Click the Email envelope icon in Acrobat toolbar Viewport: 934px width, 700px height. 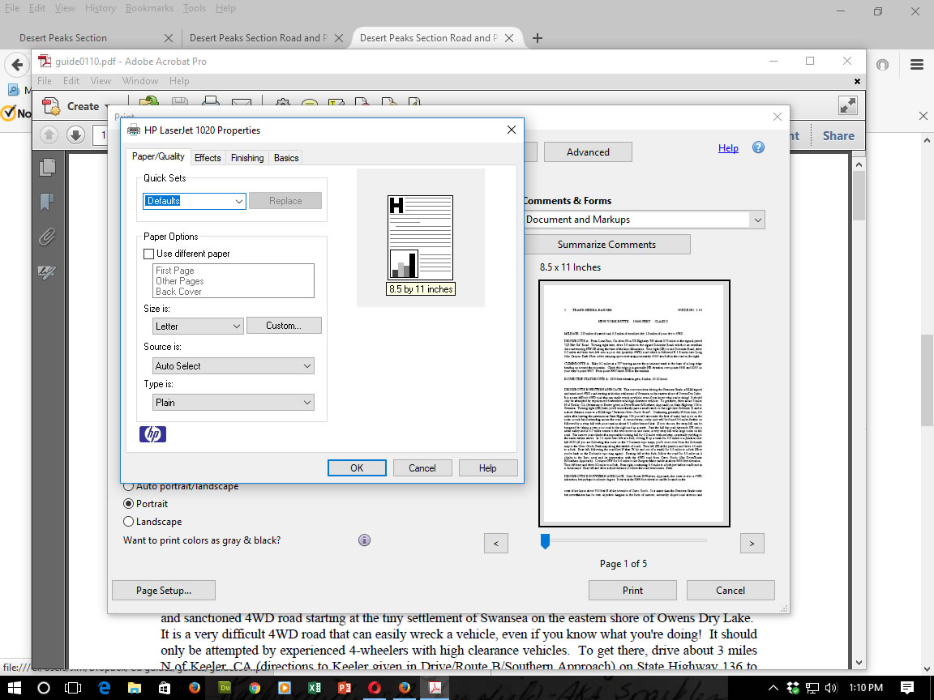[x=242, y=102]
